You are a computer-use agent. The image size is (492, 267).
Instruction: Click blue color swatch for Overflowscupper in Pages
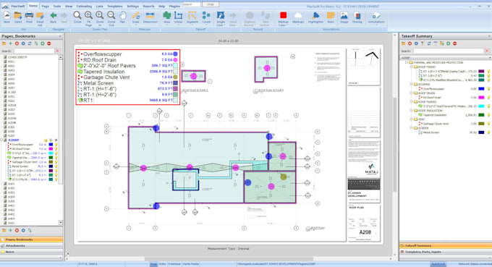pyautogui.click(x=51, y=145)
